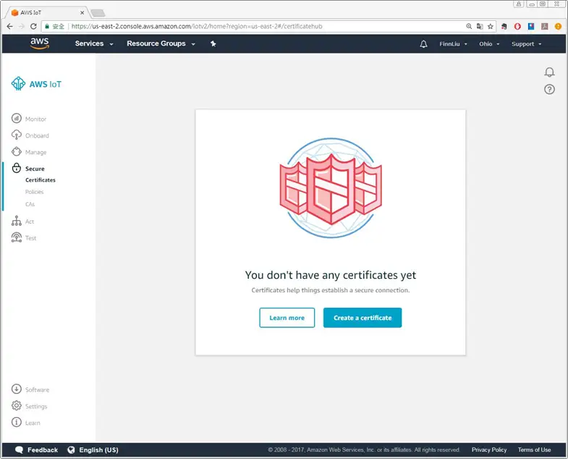Collapse the Secure section
This screenshot has width=568, height=459.
point(35,169)
